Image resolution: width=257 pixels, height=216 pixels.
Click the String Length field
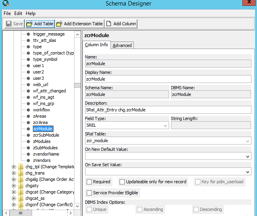click(x=211, y=125)
